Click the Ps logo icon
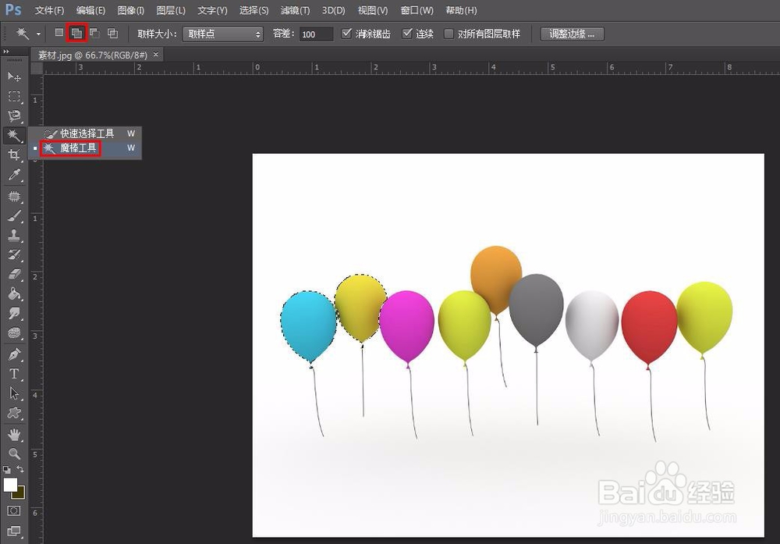The width and height of the screenshot is (780, 544). pos(13,9)
